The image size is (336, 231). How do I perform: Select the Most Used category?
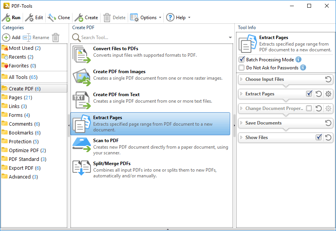click(x=34, y=48)
